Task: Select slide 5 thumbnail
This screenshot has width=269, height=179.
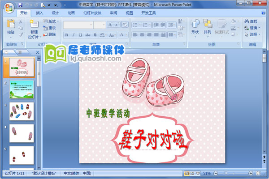Action: [x=22, y=155]
